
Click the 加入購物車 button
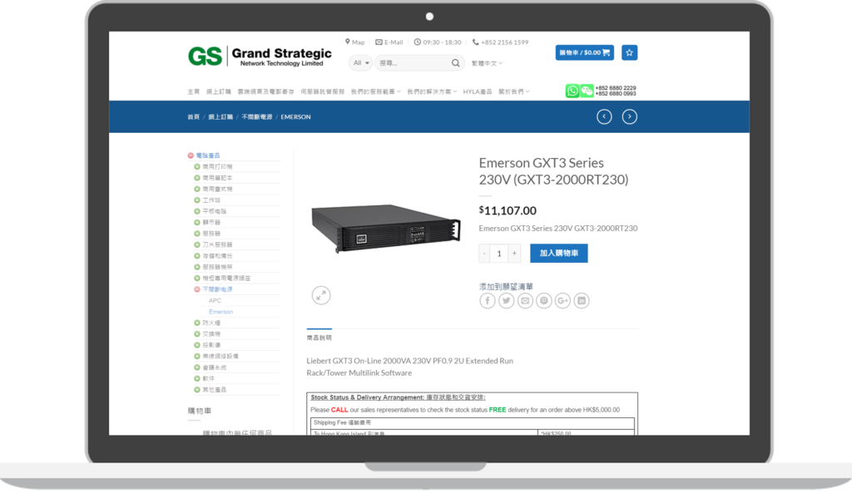(x=558, y=253)
